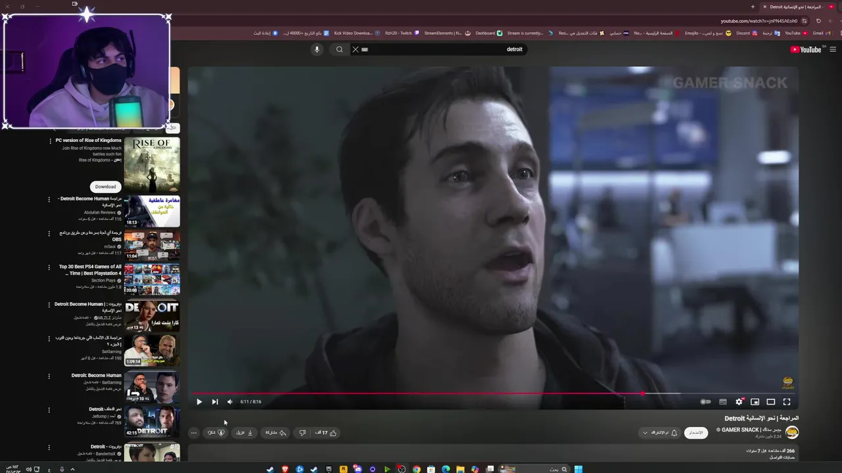Toggle the autoplay switch
Screen dimensions: 842x473
[706, 401]
